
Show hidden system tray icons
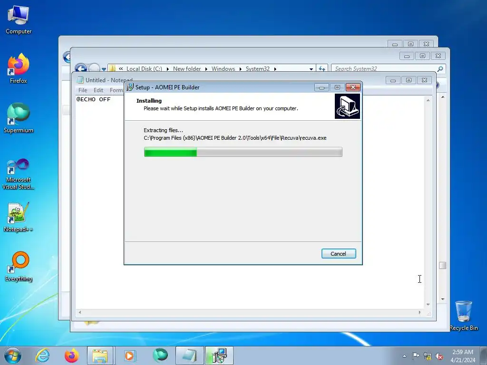pyautogui.click(x=404, y=356)
